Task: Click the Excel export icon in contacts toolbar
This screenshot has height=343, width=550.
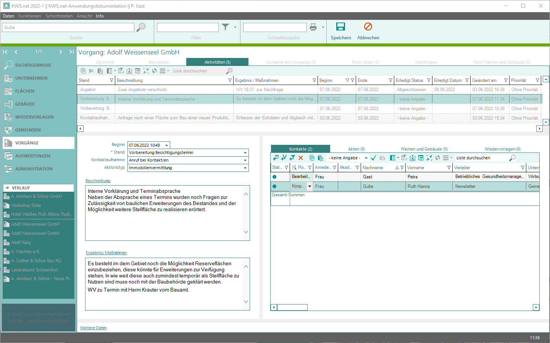Action: [x=413, y=158]
